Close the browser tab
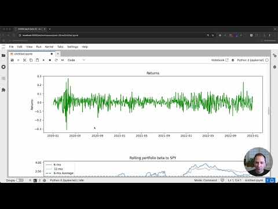The width and height of the screenshot is (278, 209). click(45, 29)
